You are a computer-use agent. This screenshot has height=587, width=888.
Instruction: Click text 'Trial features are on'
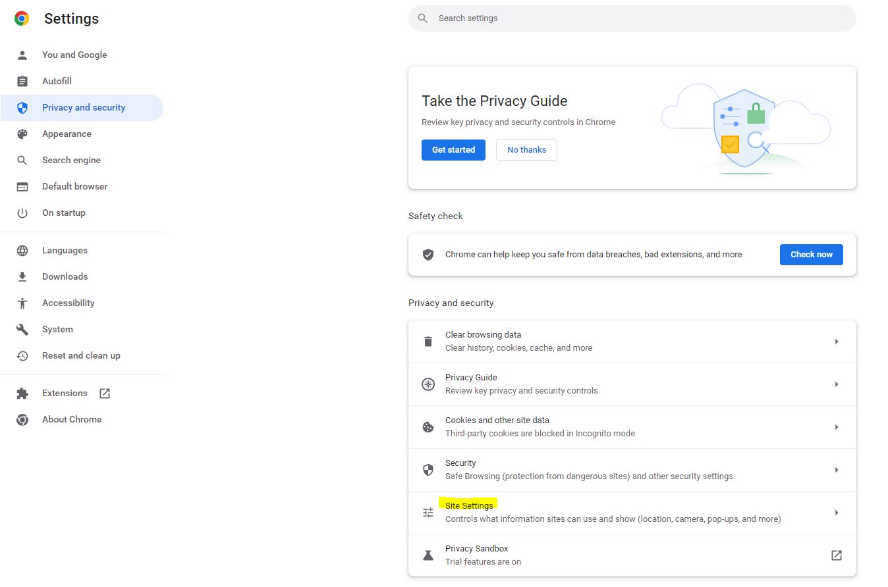[x=483, y=562]
